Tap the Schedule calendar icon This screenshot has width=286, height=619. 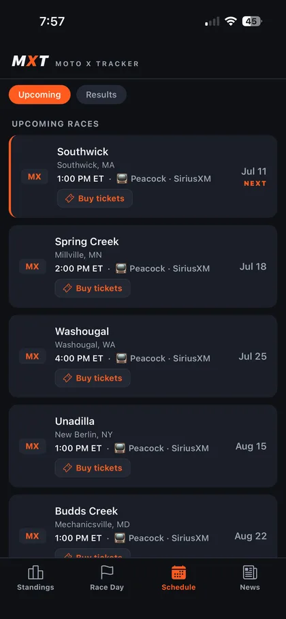coord(178,573)
